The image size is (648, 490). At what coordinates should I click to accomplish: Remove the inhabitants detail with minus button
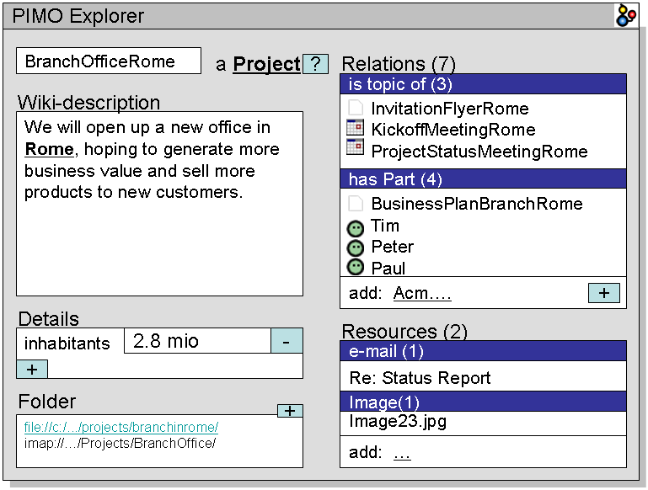click(287, 341)
